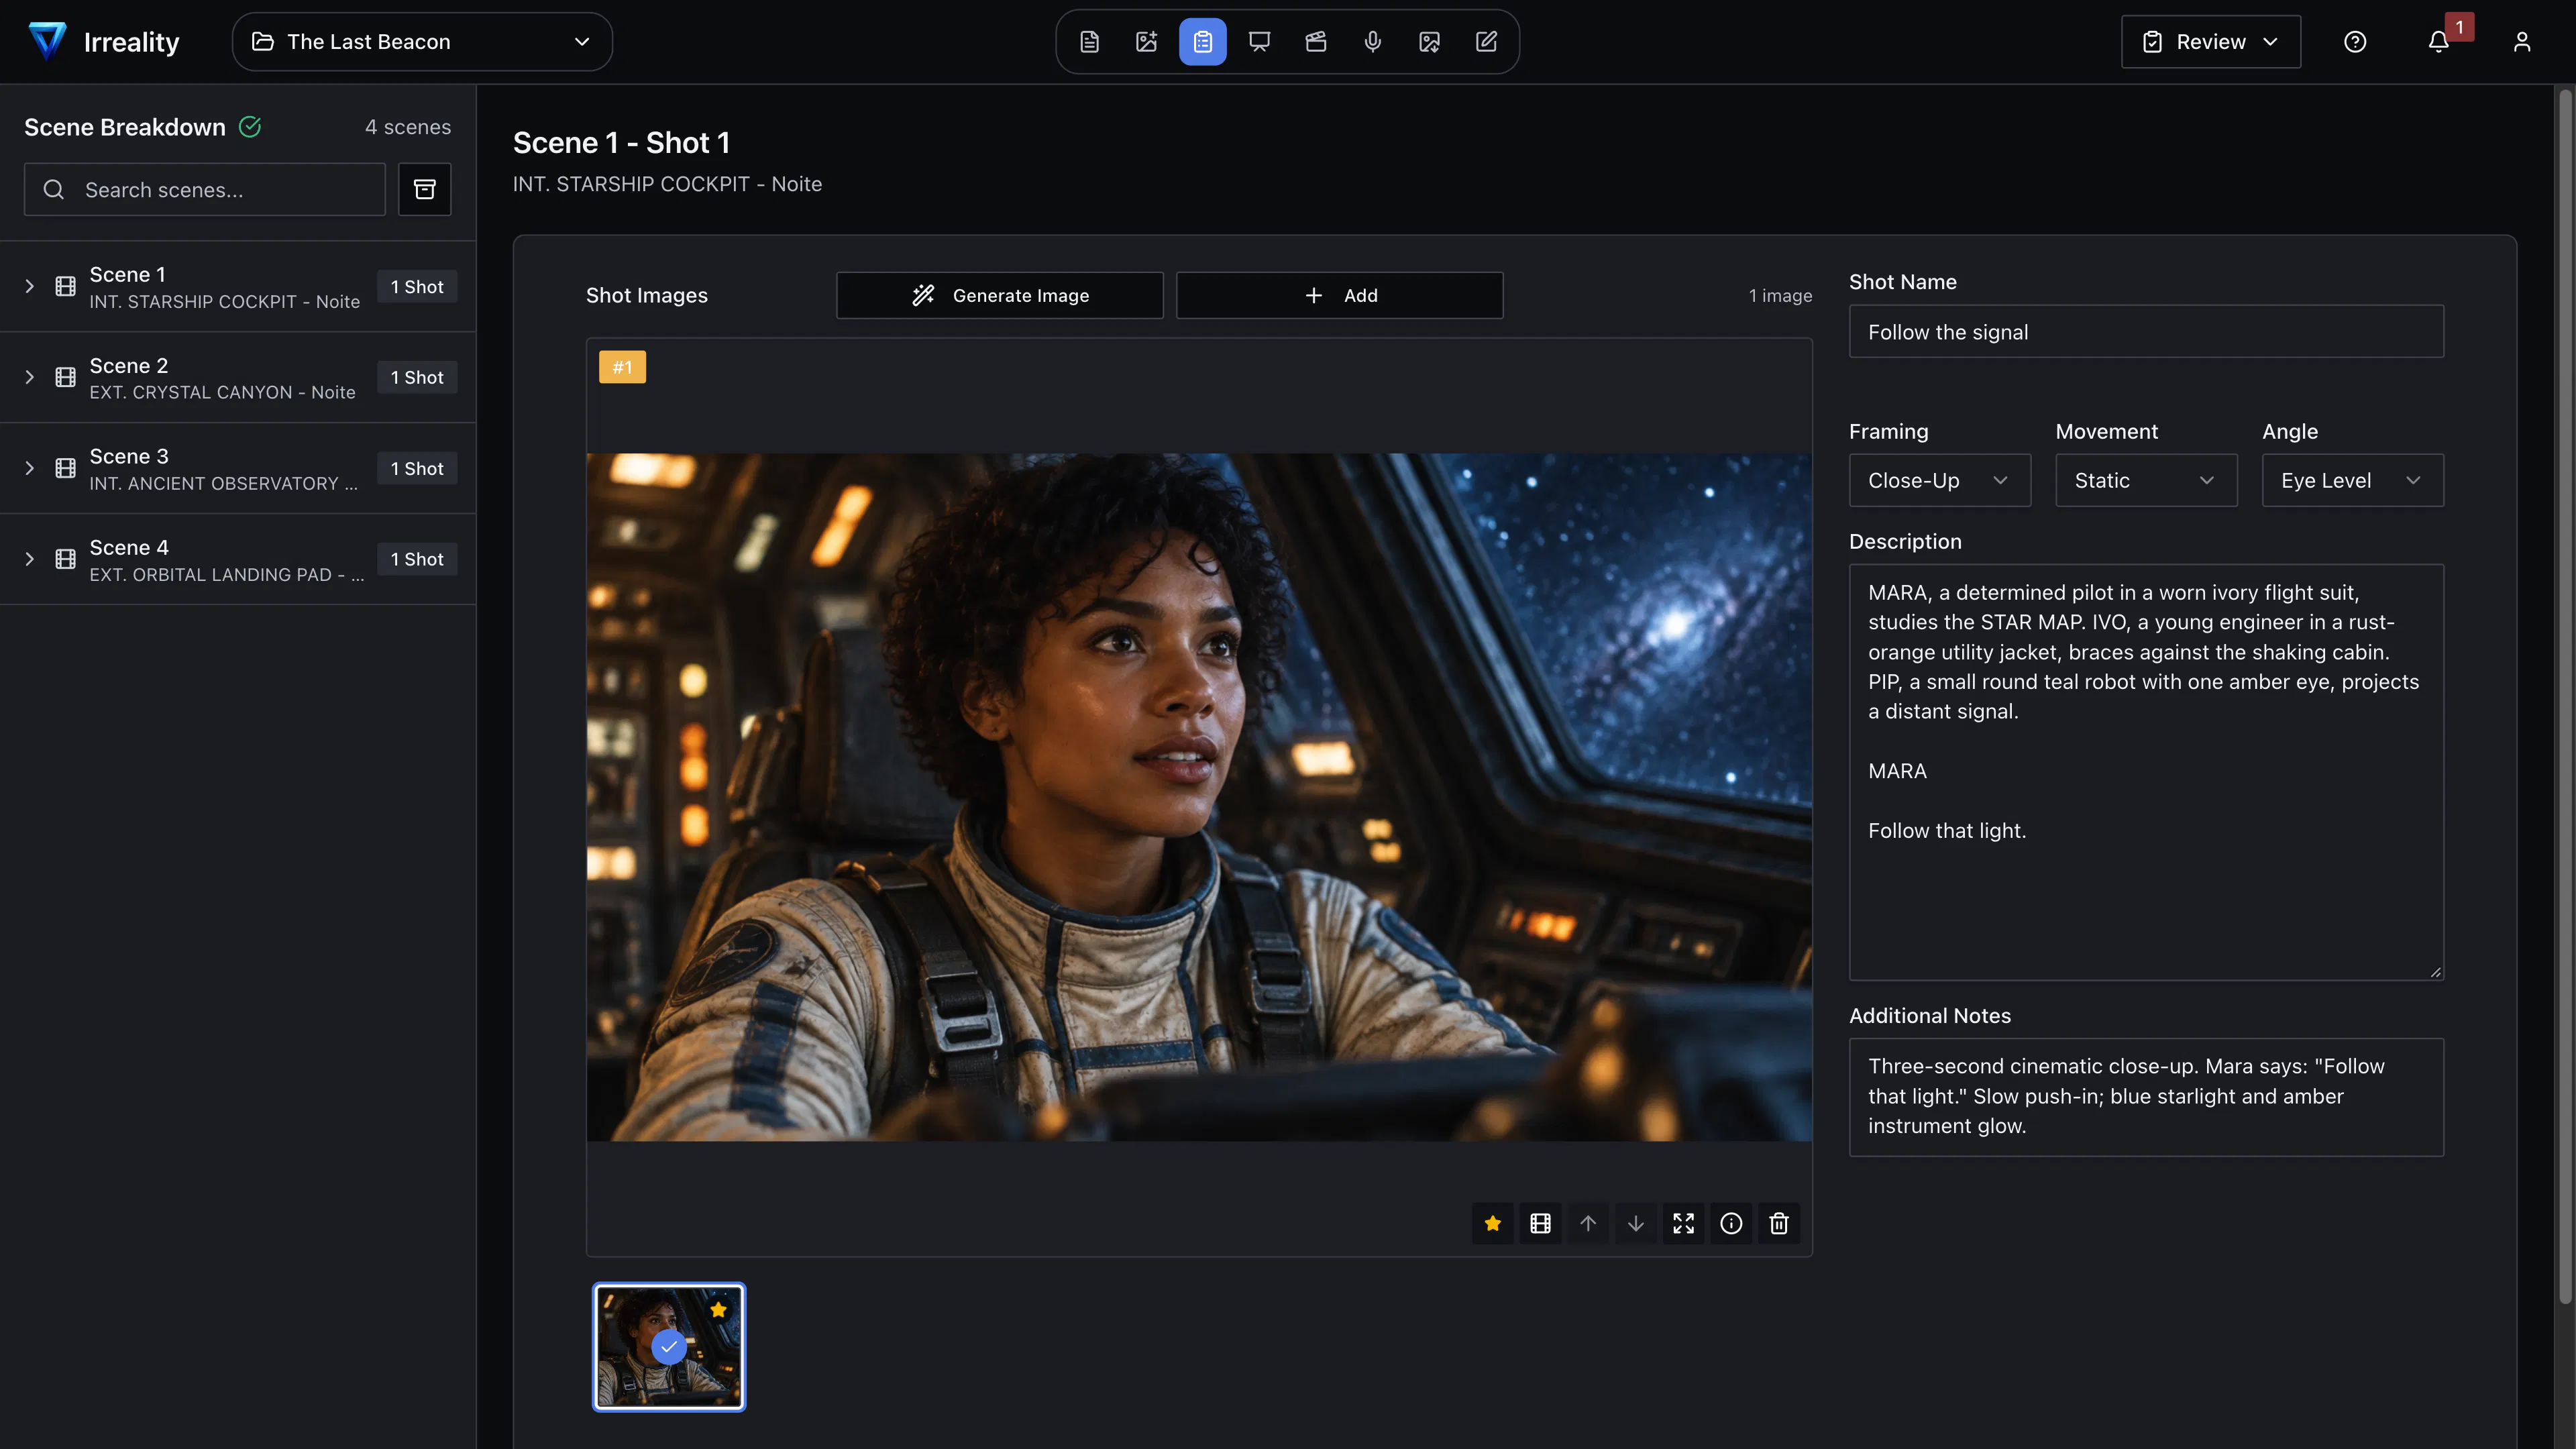Move image down with arrow icon

pyautogui.click(x=1636, y=1223)
